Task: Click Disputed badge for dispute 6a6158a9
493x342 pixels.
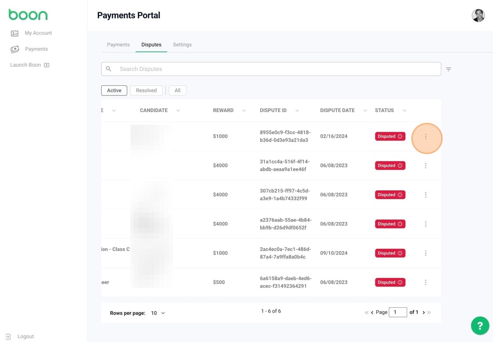Action: pos(390,282)
